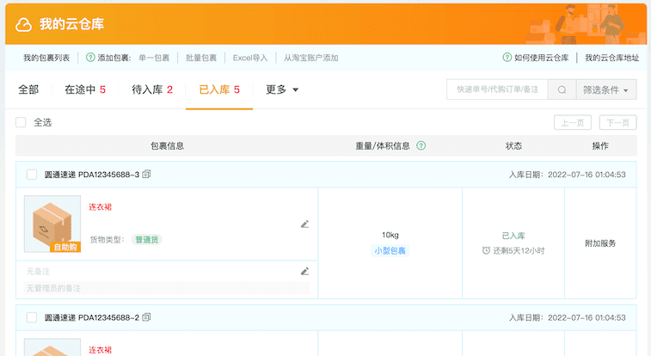Screen dimensions: 651x356
Task: Click 单一包裹 add option
Action: tap(154, 58)
